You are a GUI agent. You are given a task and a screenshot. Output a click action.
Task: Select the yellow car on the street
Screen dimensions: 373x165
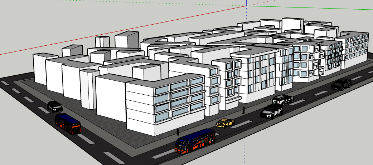pos(225,123)
